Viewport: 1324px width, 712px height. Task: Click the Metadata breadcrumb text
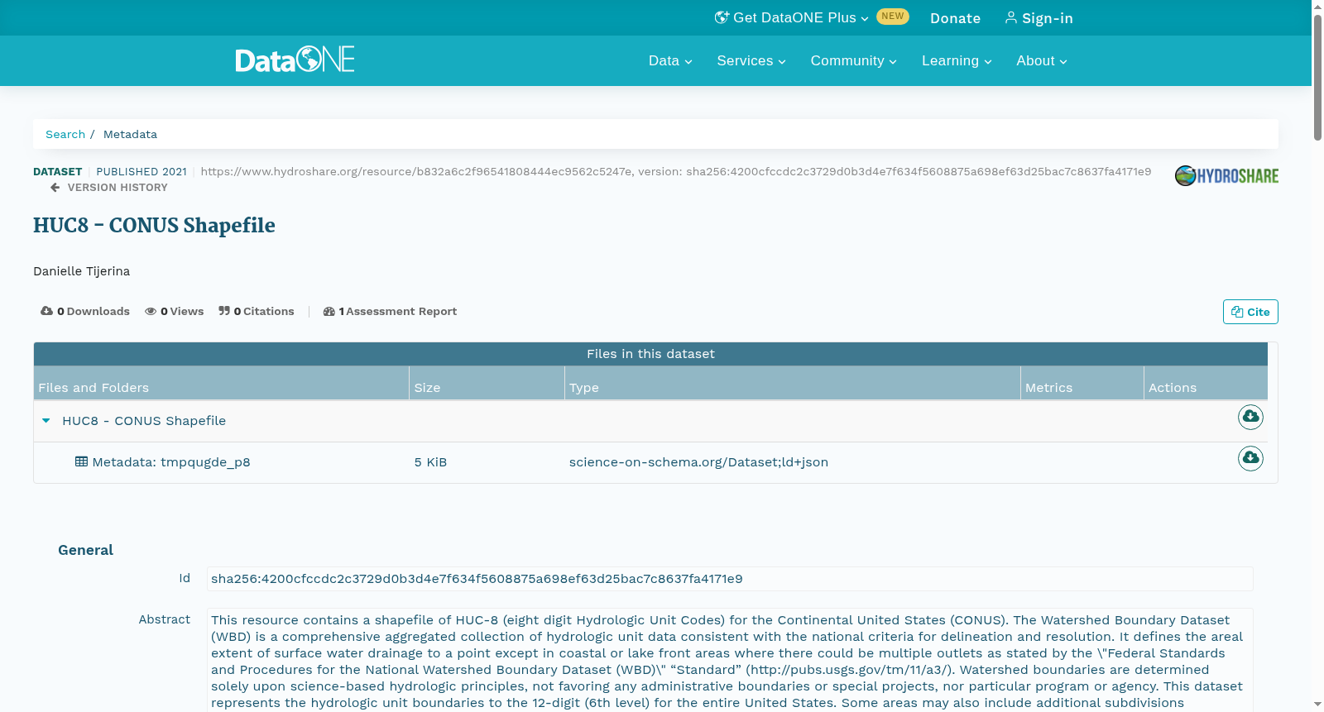130,134
